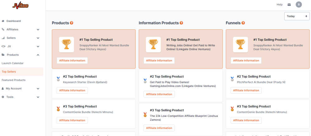Click The 22k Low-Competition Affiliate Blueprint text
The image size is (311, 136).
(x=184, y=118)
